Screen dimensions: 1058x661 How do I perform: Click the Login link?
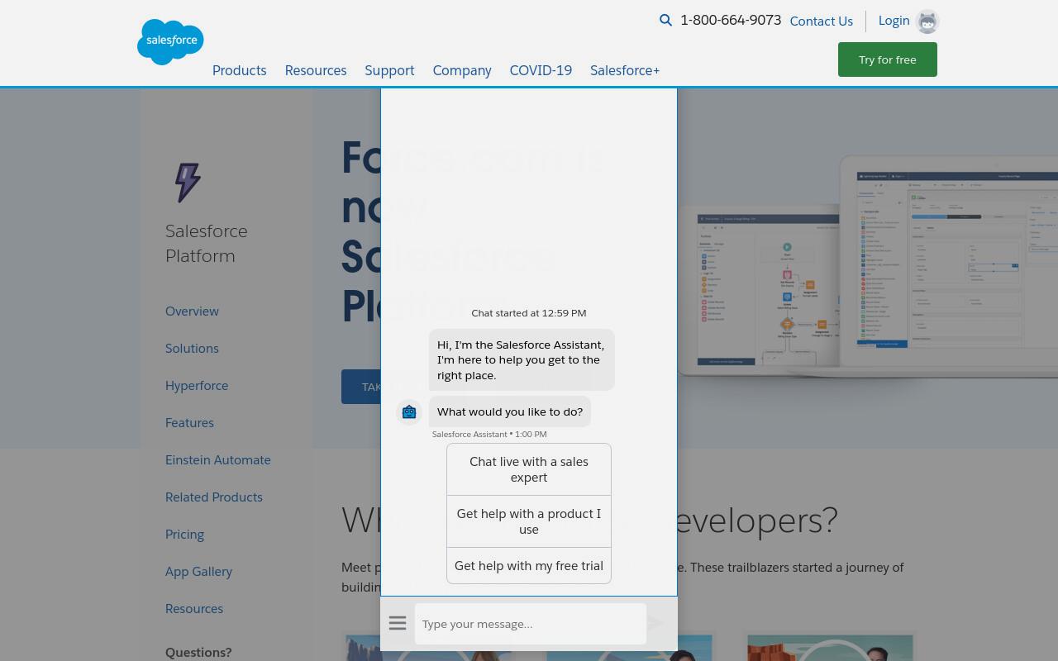pos(894,21)
